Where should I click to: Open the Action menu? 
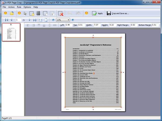[x=11, y=7]
